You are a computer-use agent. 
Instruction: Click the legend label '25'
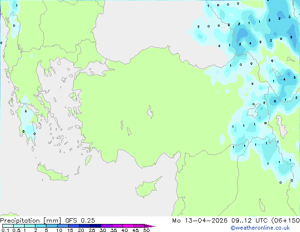pyautogui.click(x=92, y=230)
